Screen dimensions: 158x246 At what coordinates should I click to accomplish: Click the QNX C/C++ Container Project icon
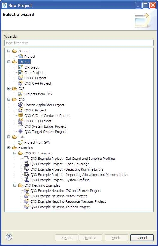point(21,116)
